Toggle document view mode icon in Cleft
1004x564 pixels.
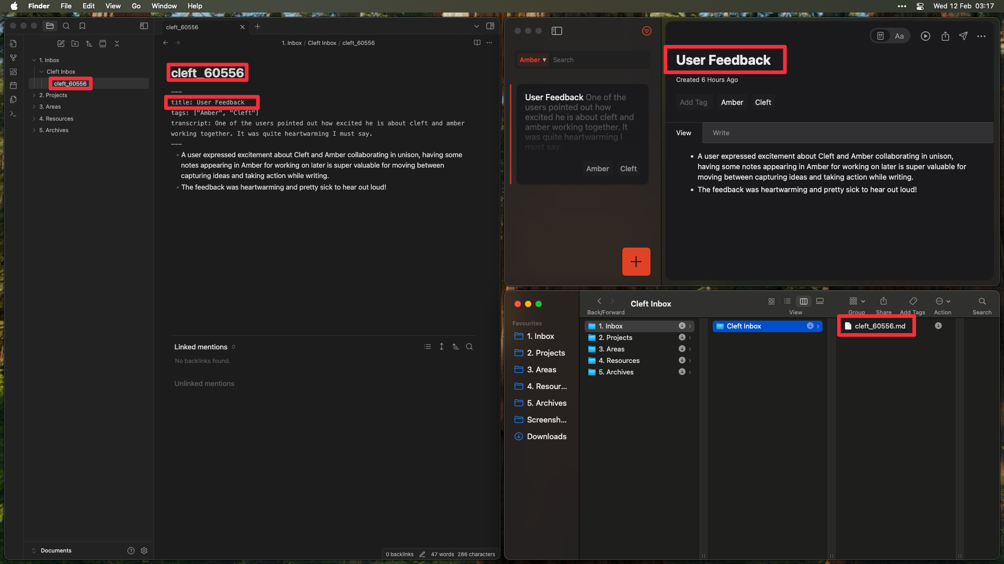click(x=881, y=37)
